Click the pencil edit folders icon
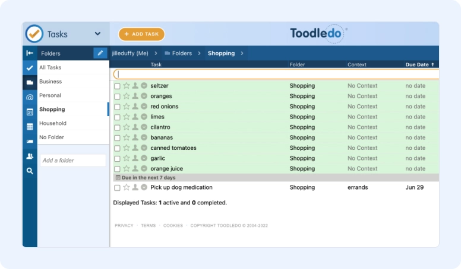461x269 pixels. [100, 53]
